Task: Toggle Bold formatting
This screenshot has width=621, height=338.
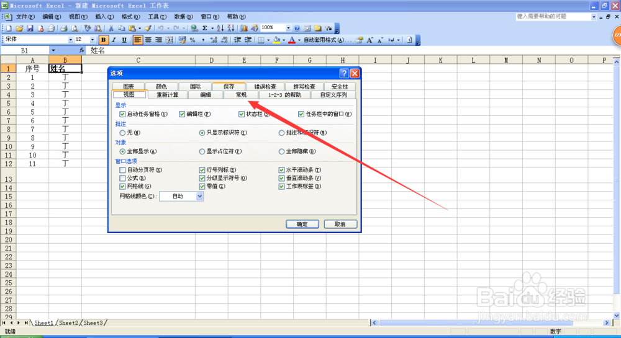Action: point(103,40)
